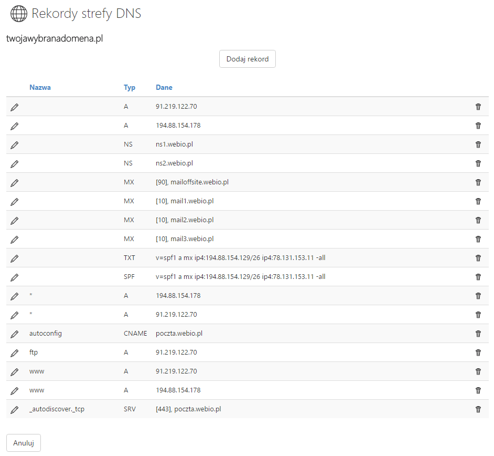Sort records by the Dane column
The image size is (494, 456).
coord(164,87)
